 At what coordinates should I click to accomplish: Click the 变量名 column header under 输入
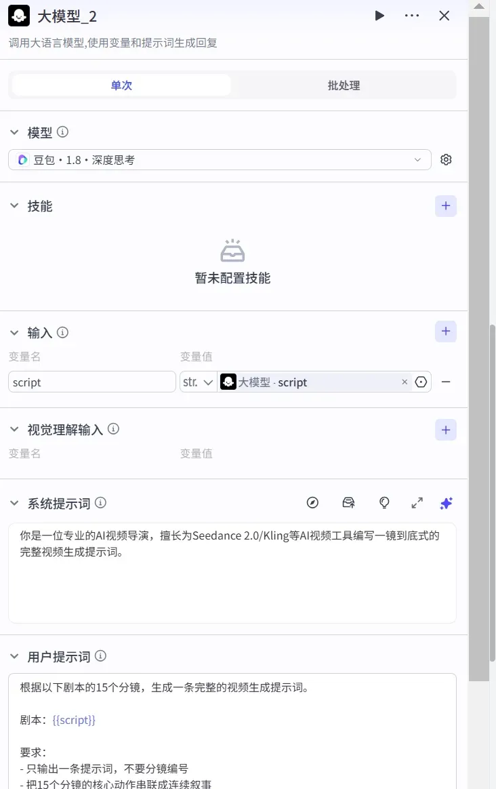24,357
